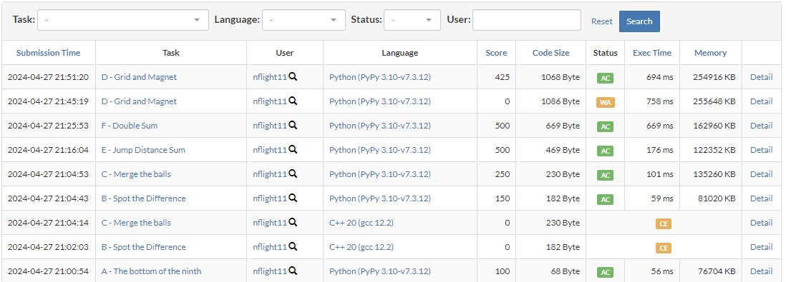Open C - Merge the balls task at 21:04:14

[136, 223]
